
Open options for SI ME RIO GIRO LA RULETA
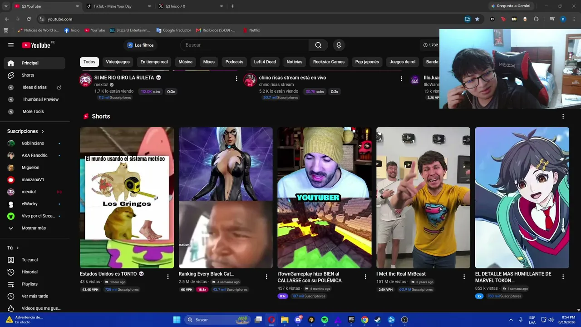(236, 79)
